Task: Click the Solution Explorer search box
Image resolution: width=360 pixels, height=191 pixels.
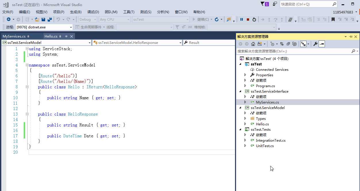Action: (293, 51)
